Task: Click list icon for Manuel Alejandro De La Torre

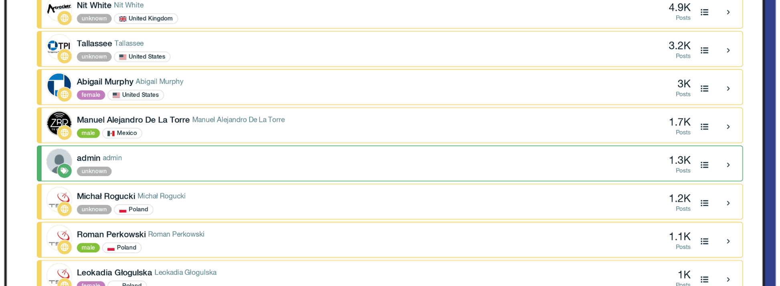Action: click(x=704, y=127)
